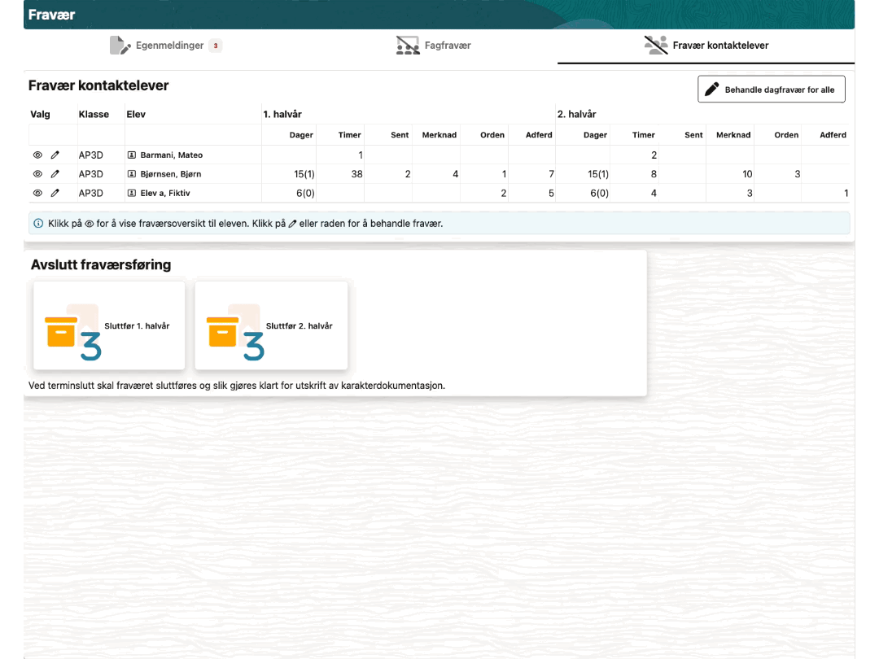The width and height of the screenshot is (879, 659).
Task: Click the Egenmeldinger document icon
Action: [x=120, y=46]
